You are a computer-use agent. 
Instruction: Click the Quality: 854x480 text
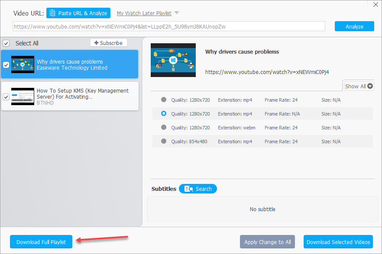(189, 141)
